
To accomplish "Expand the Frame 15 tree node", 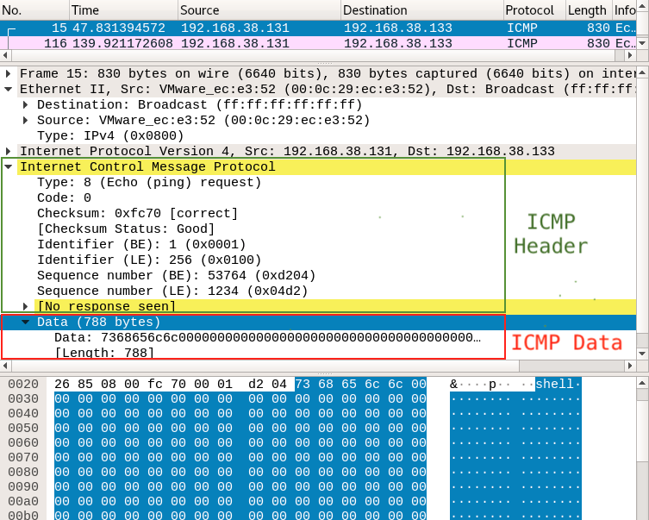I will pos(9,74).
